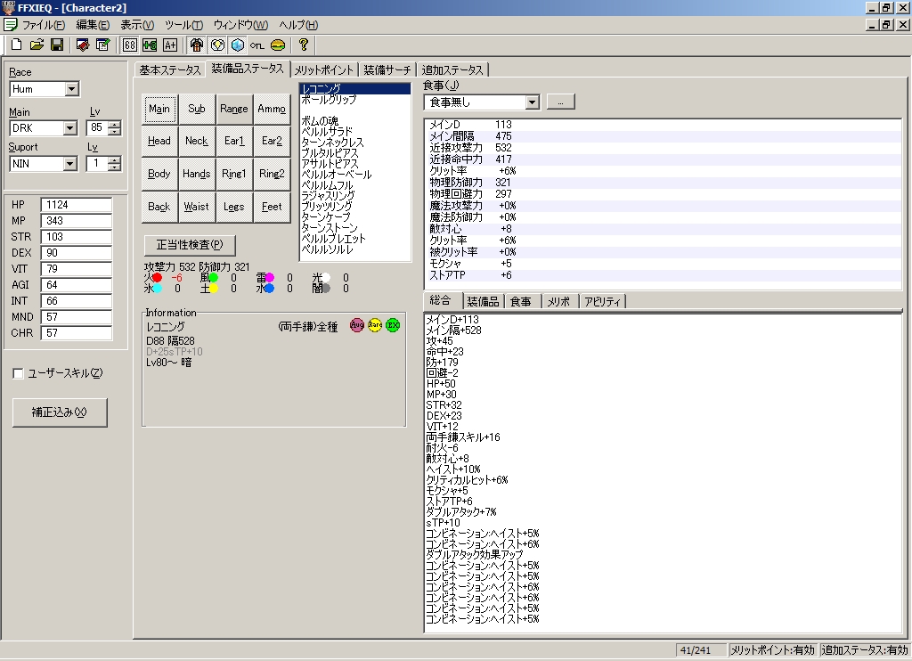Image resolution: width=912 pixels, height=661 pixels.
Task: Click the green EX badge icon
Action: click(x=393, y=325)
